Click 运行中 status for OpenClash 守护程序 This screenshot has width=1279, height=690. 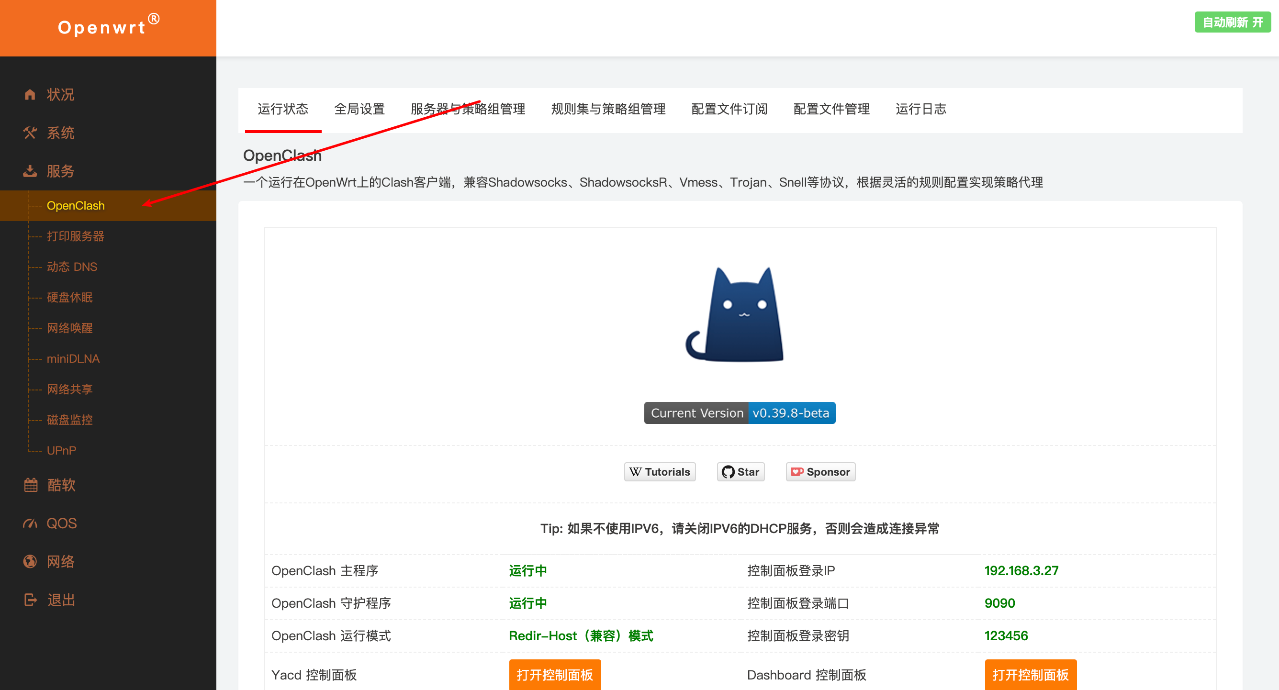[528, 603]
